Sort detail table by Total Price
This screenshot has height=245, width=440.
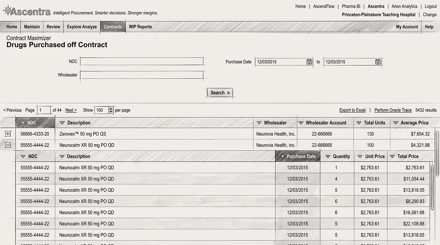tap(409, 156)
